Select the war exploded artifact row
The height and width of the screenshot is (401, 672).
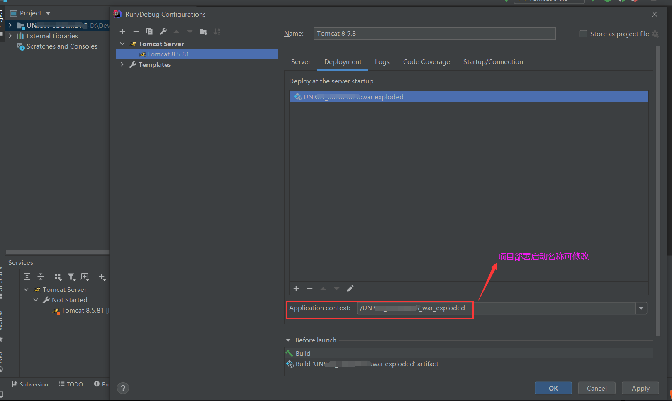469,97
